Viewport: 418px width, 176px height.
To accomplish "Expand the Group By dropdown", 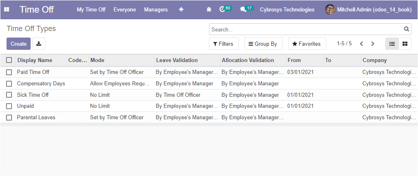I will 263,44.
